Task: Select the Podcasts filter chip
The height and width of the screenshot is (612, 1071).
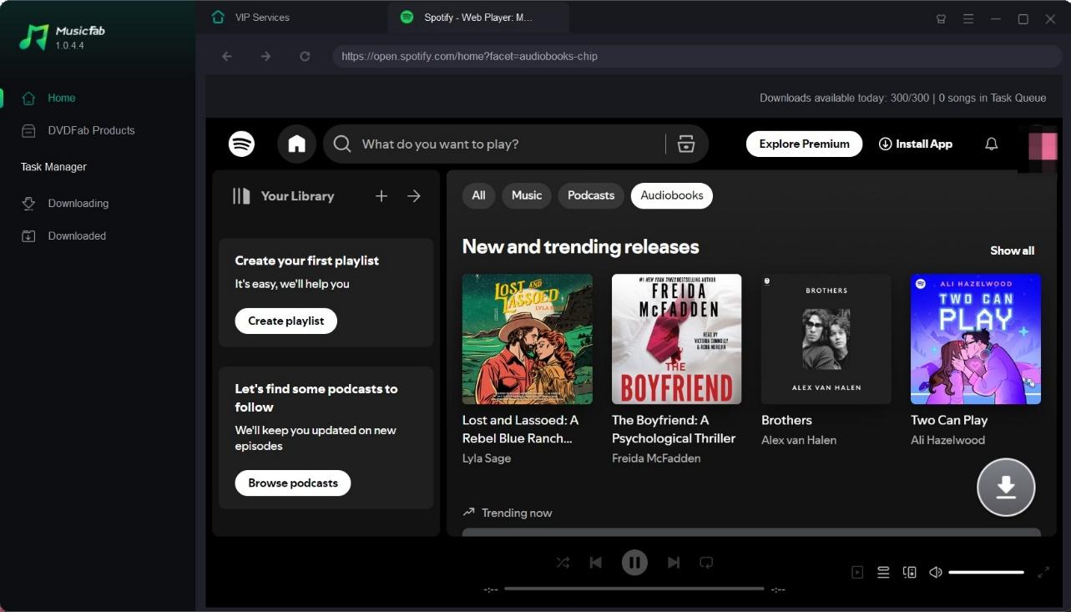Action: (591, 195)
